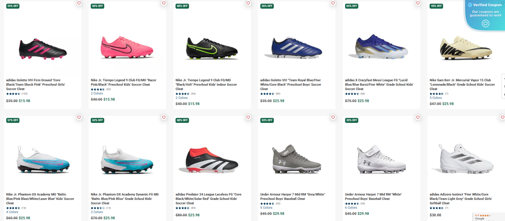Click the heart icon on adidas Predator 24 League cleat
Viewport: 505px width, 221px height.
(248, 117)
